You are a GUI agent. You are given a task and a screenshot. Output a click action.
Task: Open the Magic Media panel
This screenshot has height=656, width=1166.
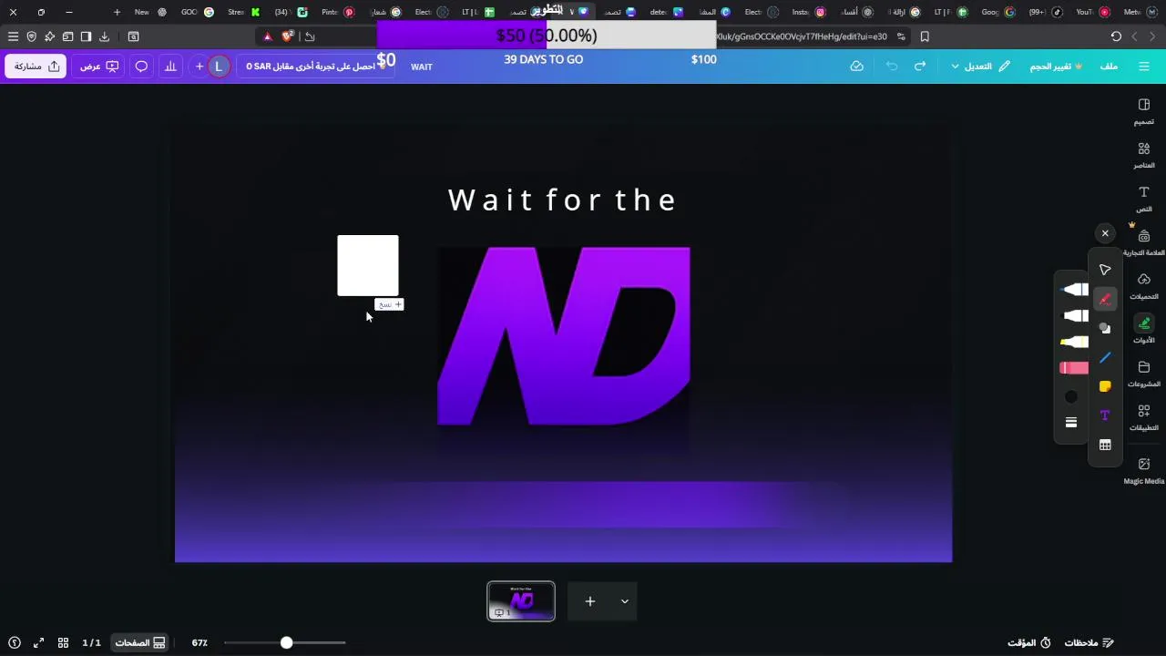click(x=1143, y=470)
